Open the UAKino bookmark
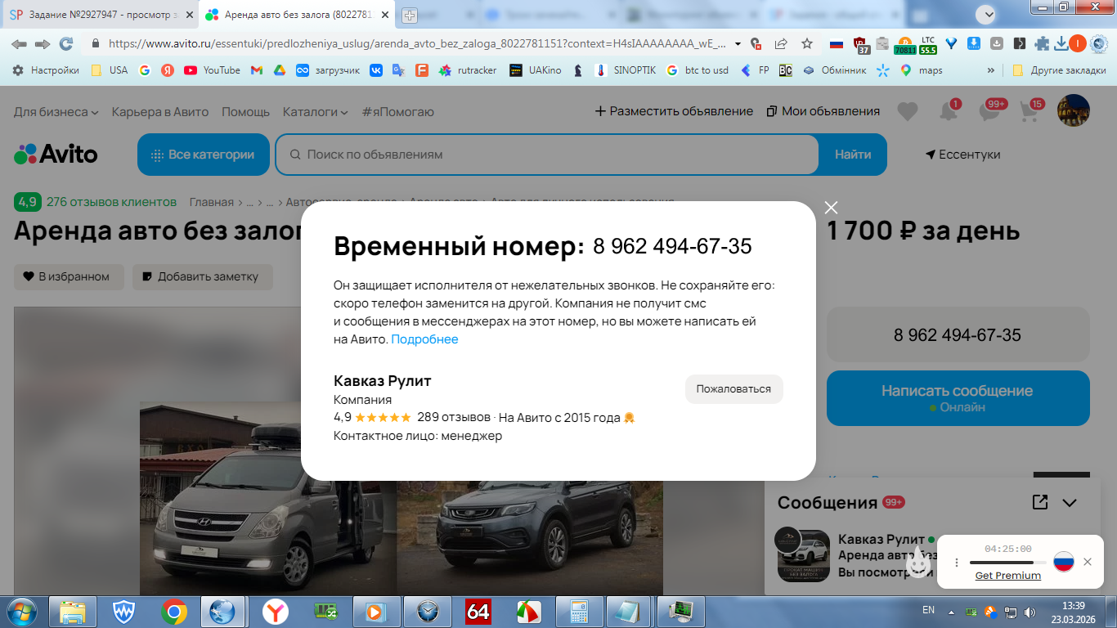1117x628 pixels. 536,70
